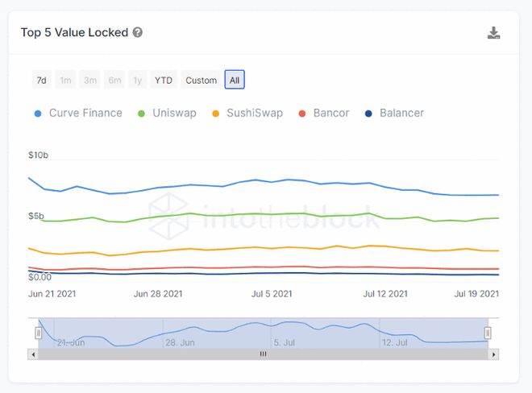Click right handle of range navigator

click(x=487, y=333)
